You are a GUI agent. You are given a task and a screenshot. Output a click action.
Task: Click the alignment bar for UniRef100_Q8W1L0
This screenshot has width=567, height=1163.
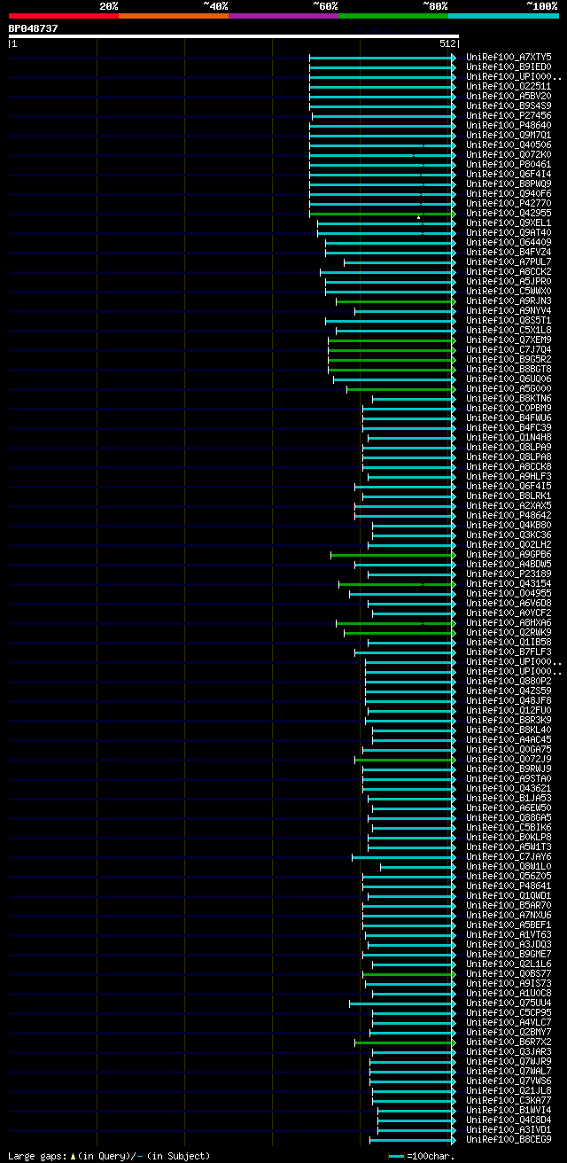click(418, 866)
